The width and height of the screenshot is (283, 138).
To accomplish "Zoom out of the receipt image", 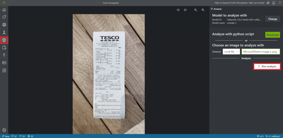I will click(196, 10).
